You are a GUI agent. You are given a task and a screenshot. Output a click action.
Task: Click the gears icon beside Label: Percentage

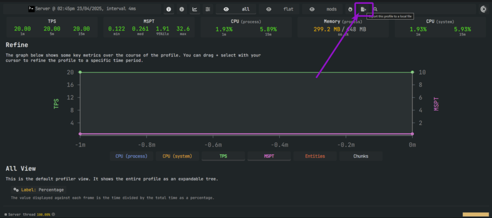pos(16,190)
